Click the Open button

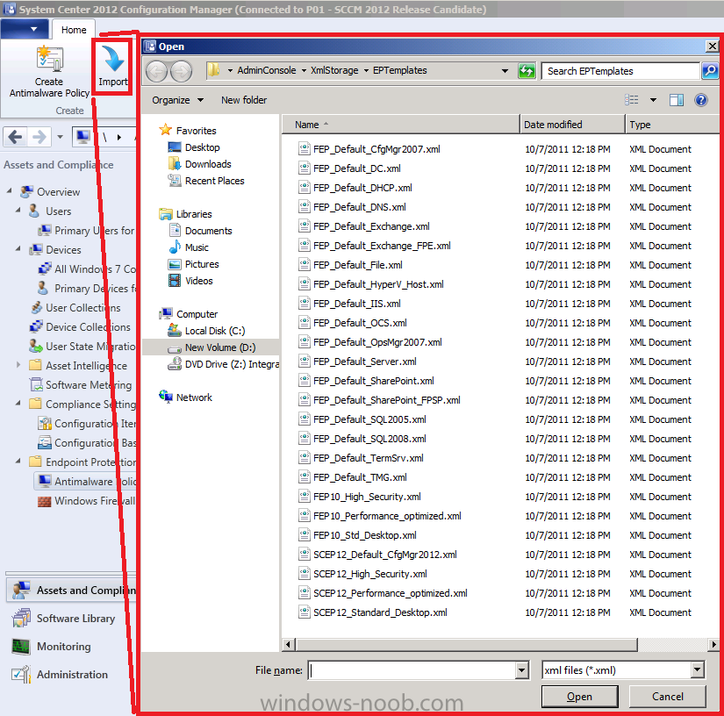coord(579,696)
